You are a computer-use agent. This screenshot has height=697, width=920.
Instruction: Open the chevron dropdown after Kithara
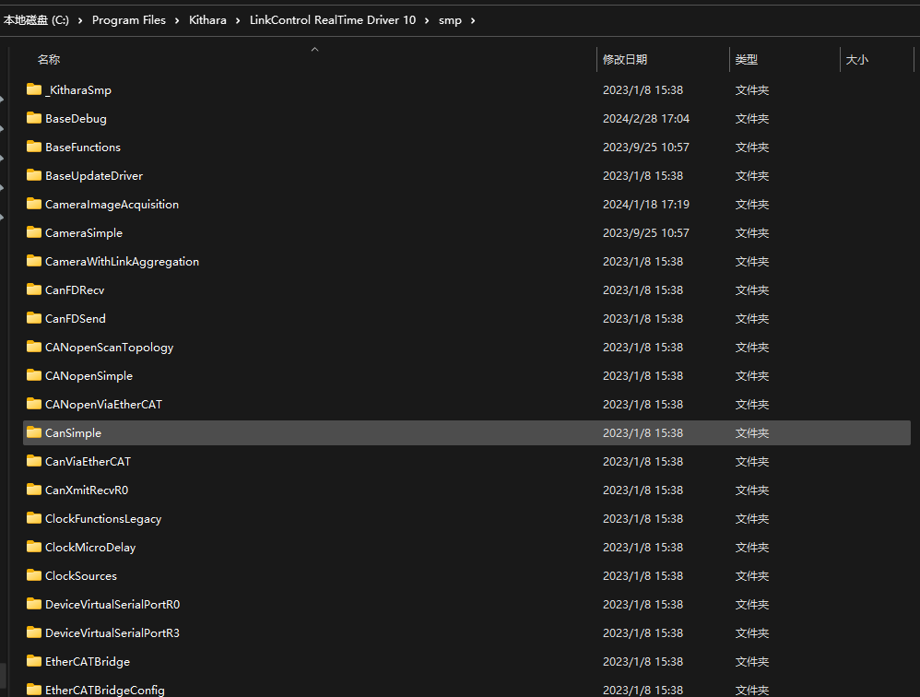238,20
